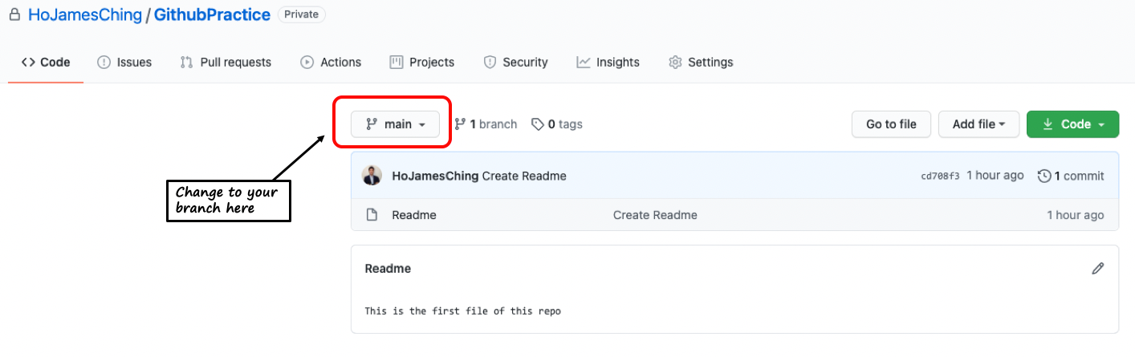The image size is (1135, 357).
Task: Open repository Settings tab
Action: [x=701, y=62]
